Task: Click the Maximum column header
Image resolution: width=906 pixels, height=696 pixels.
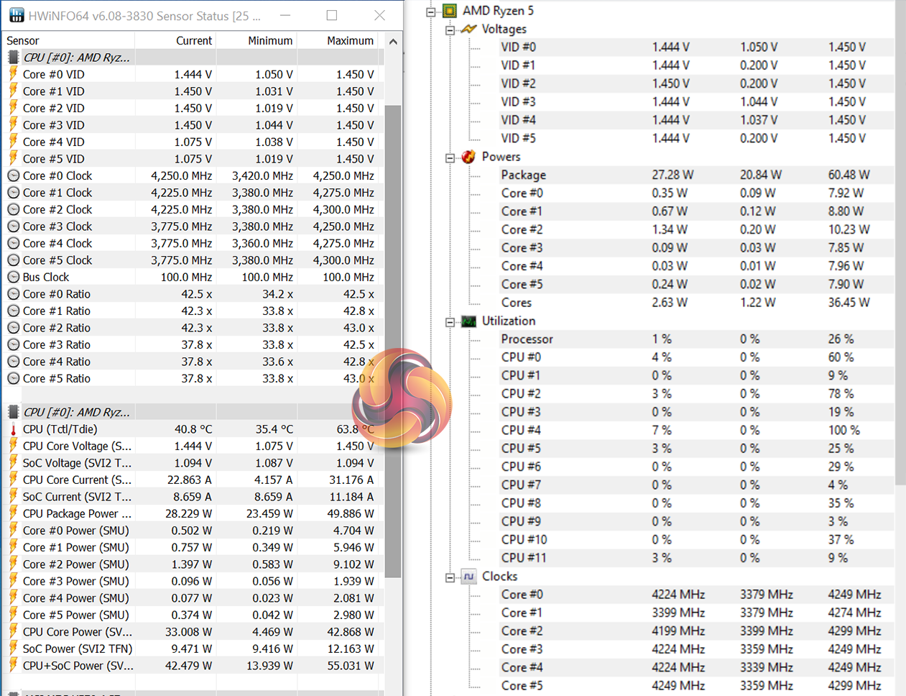Action: click(x=350, y=41)
